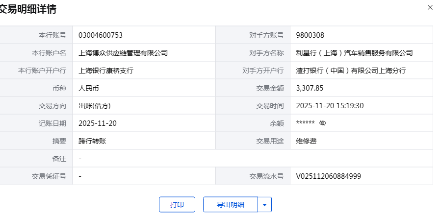Close the 交易明细详情 dialog
This screenshot has width=441, height=216.
[430, 7]
